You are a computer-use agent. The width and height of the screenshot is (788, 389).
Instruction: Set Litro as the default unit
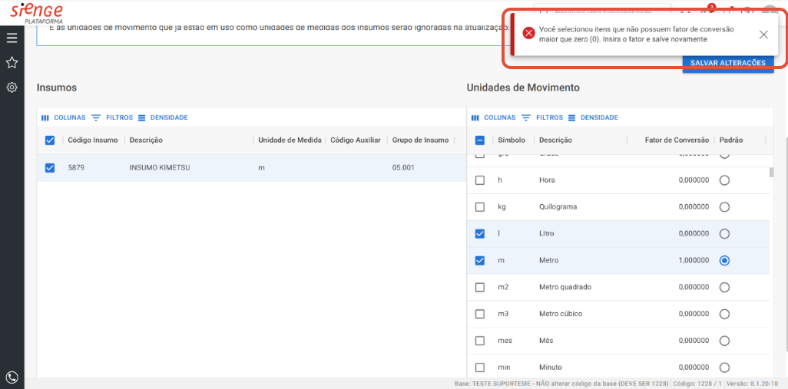pyautogui.click(x=724, y=234)
